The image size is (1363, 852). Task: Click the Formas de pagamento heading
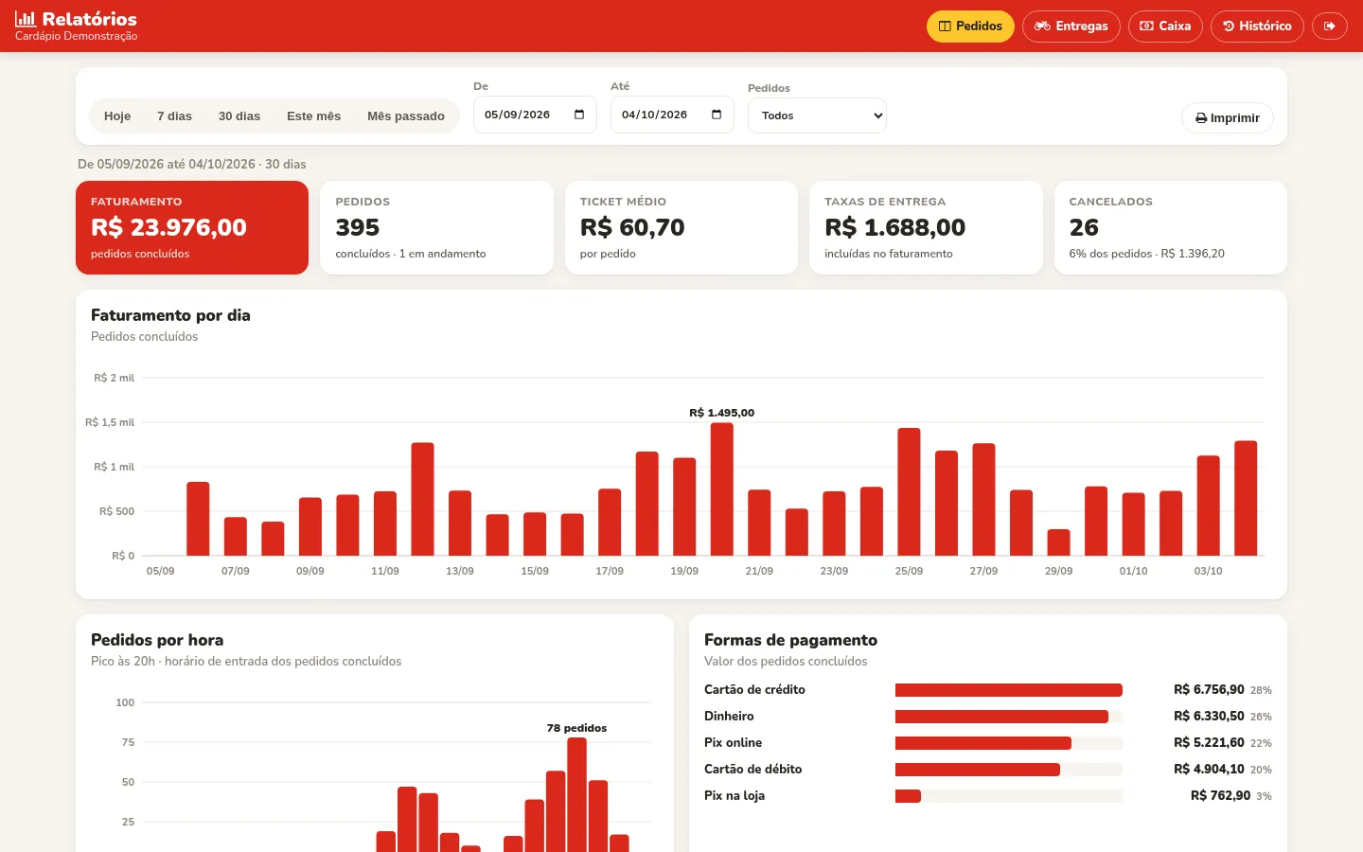coord(790,640)
